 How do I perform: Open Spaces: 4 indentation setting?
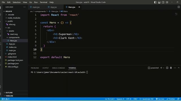(x=120, y=99)
